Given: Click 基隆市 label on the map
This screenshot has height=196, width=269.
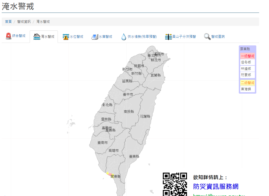Looking at the screenshot, I should click(x=159, y=54).
